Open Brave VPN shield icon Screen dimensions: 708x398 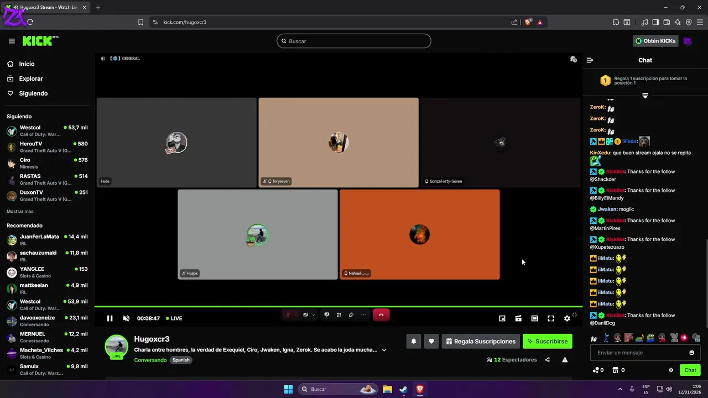point(689,22)
